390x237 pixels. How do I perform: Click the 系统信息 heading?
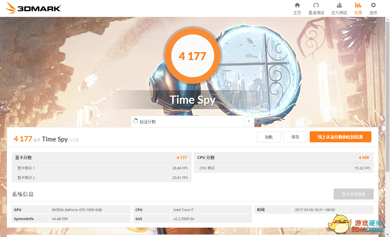tap(23, 194)
